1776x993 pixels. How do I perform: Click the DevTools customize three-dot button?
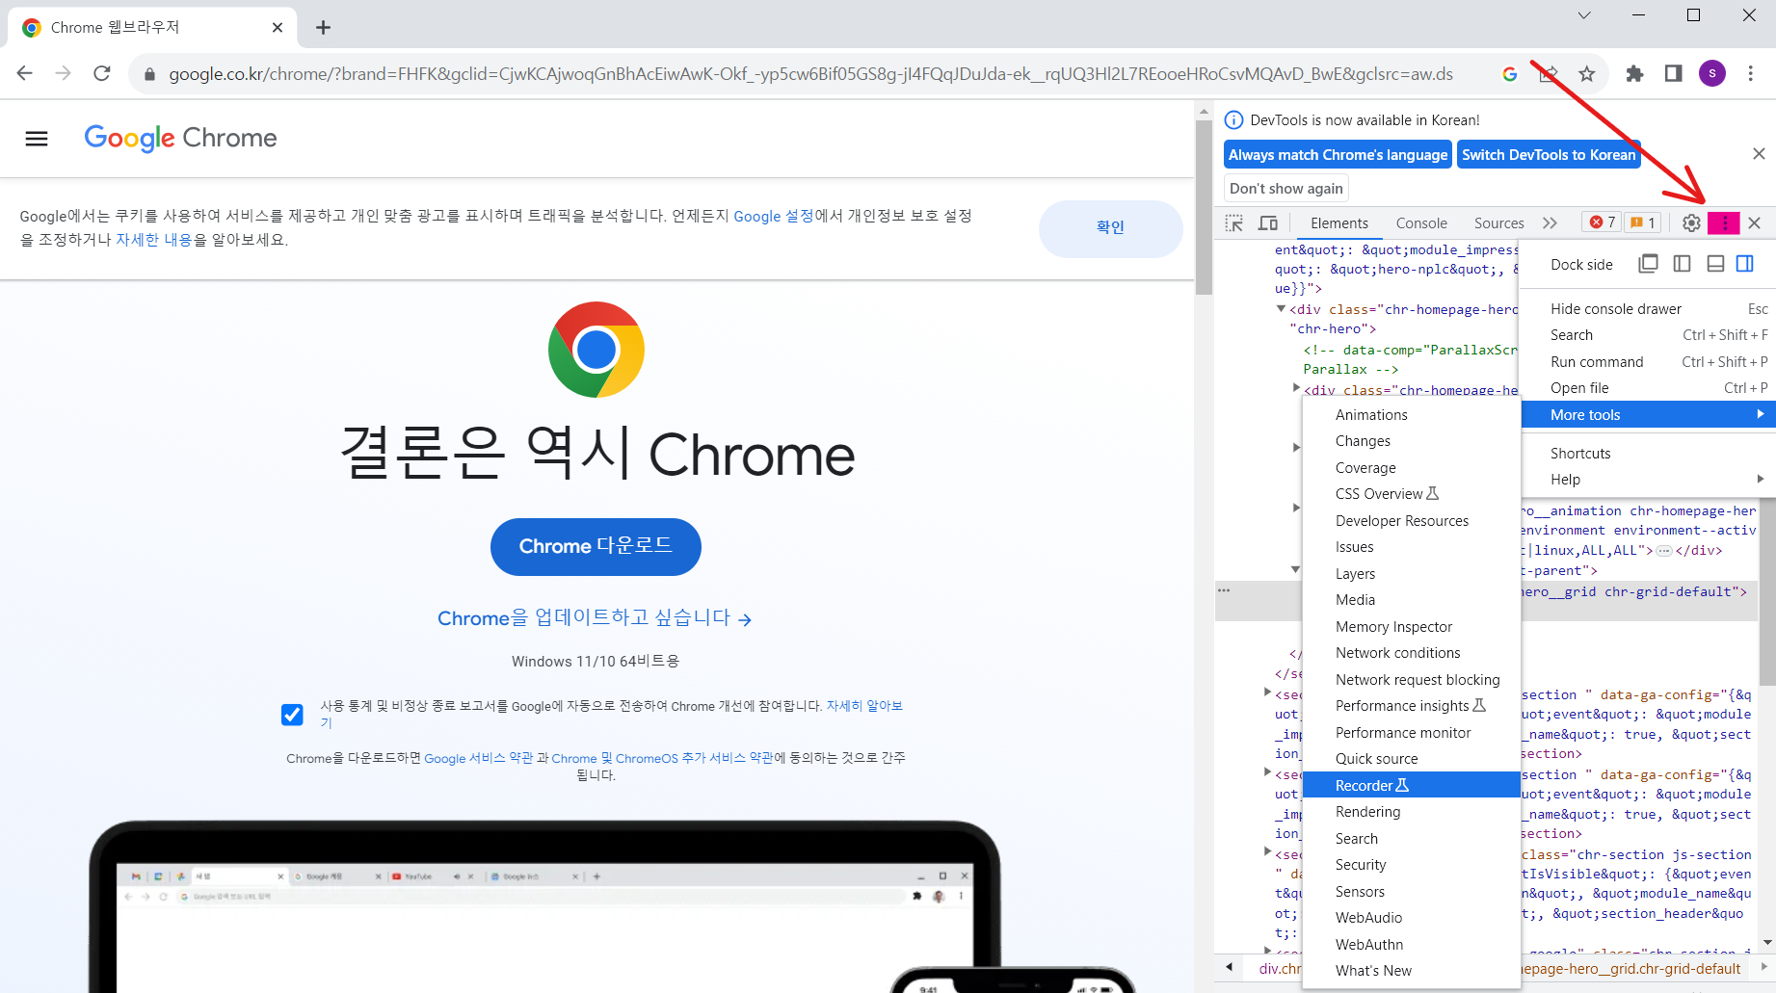1724,222
